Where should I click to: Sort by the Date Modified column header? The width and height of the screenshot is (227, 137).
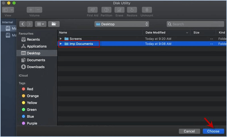(166, 33)
